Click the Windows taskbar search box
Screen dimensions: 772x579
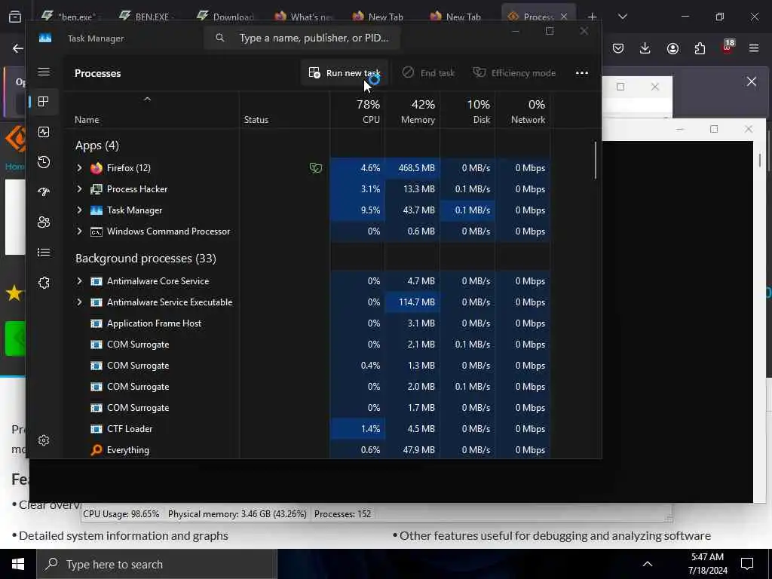click(x=157, y=564)
